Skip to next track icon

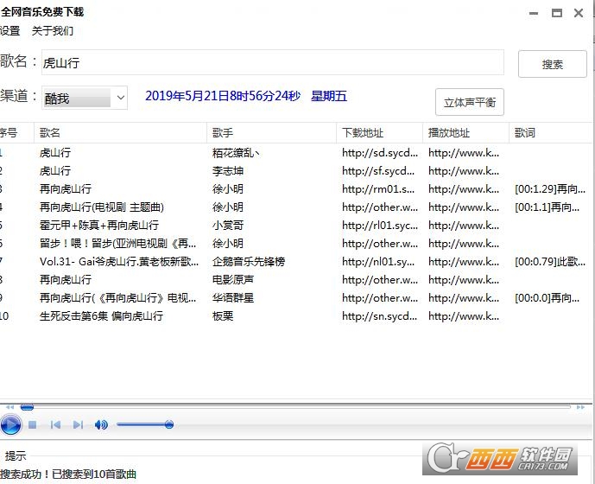point(78,424)
